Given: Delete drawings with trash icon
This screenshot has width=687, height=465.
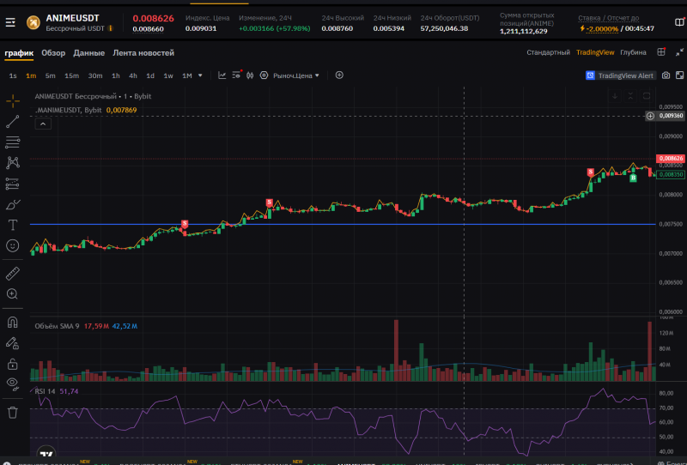Looking at the screenshot, I should (13, 413).
